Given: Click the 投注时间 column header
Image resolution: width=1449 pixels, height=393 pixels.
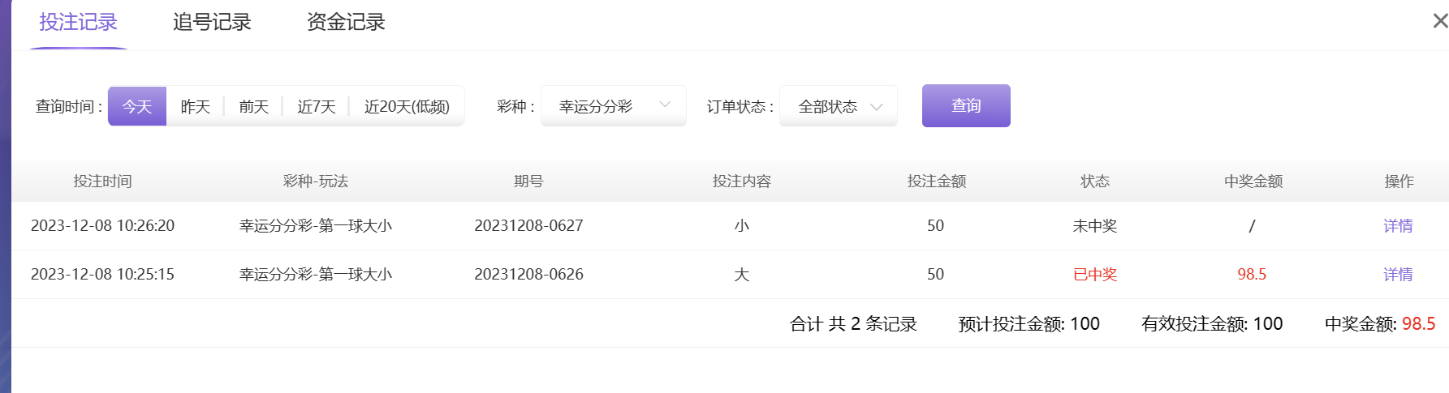Looking at the screenshot, I should pyautogui.click(x=102, y=182).
